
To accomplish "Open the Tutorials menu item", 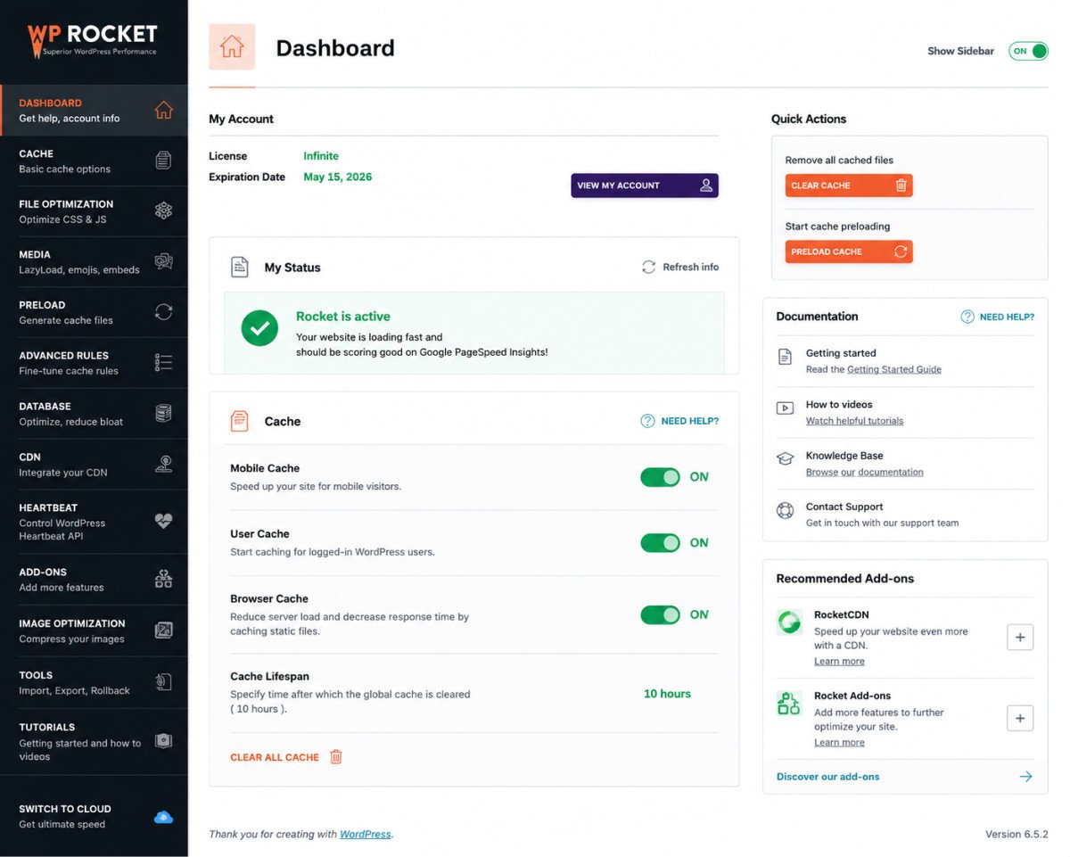I will [x=94, y=741].
